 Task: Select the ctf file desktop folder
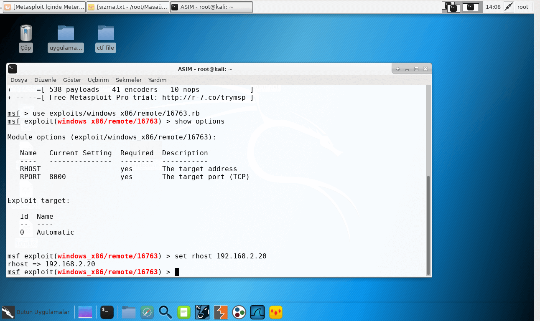(x=106, y=38)
